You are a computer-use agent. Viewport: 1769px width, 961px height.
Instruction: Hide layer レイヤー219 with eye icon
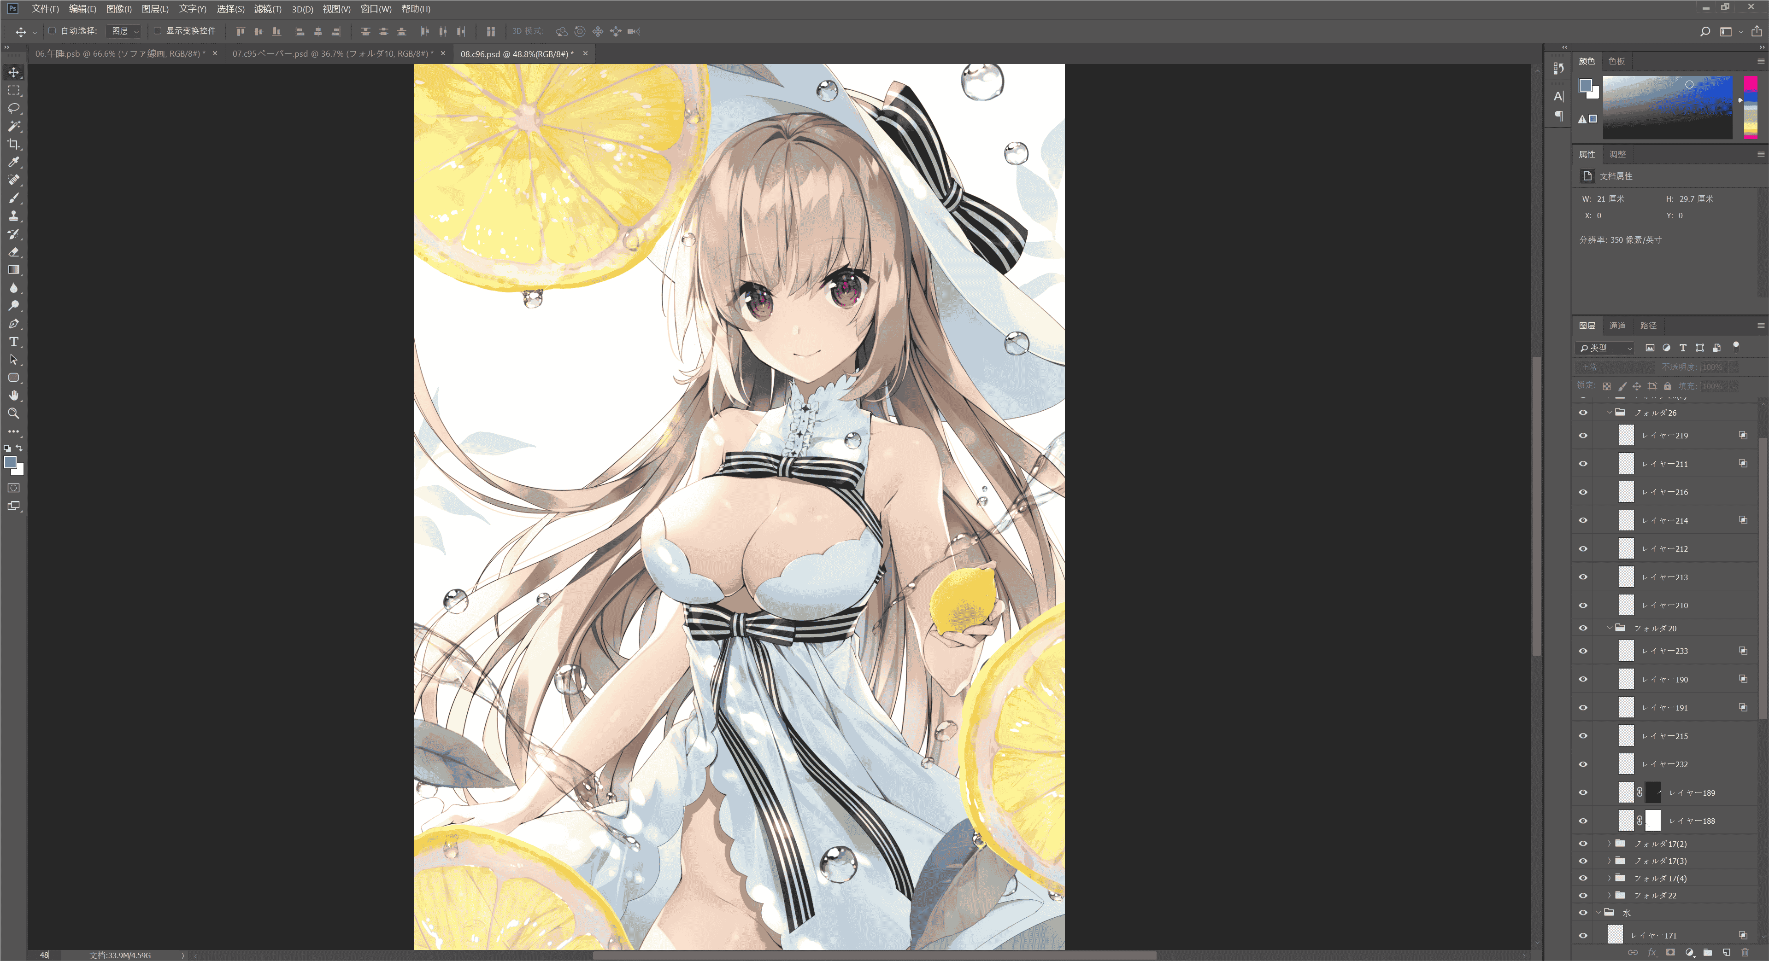coord(1583,435)
